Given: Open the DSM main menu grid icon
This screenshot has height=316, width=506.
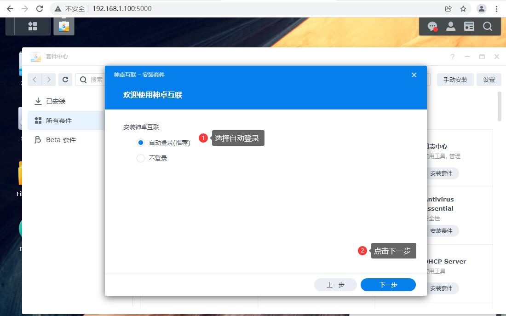Looking at the screenshot, I should click(x=33, y=26).
